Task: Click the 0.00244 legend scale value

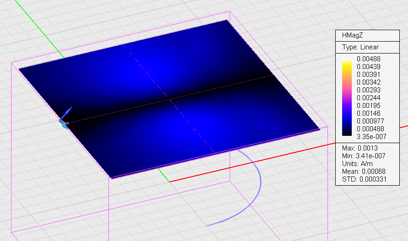Action: [369, 98]
